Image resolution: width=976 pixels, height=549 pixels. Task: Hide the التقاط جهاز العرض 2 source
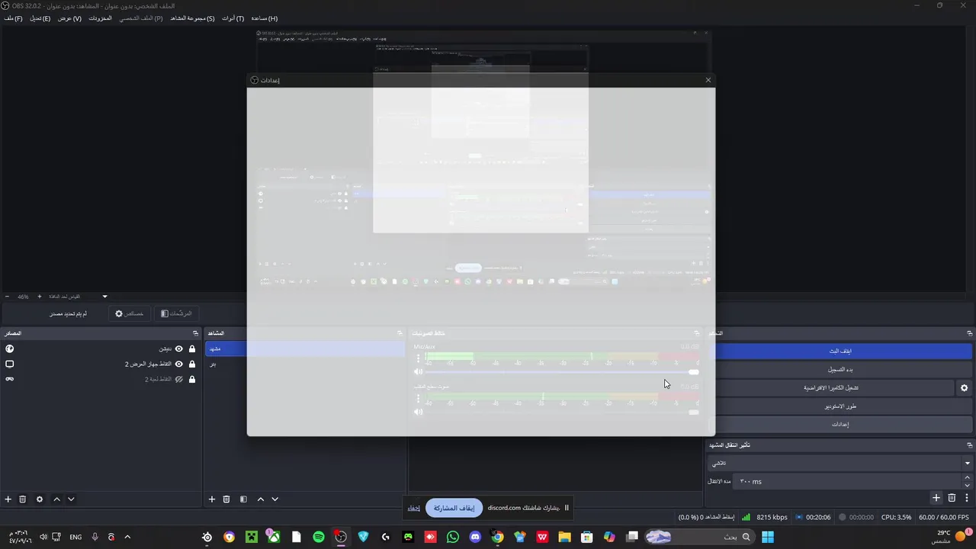pyautogui.click(x=179, y=364)
